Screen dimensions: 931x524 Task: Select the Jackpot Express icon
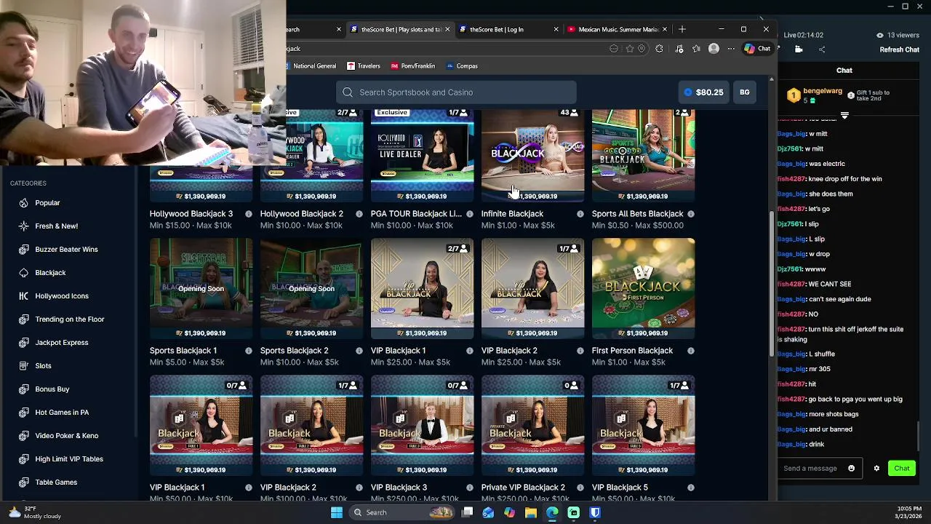pos(24,343)
